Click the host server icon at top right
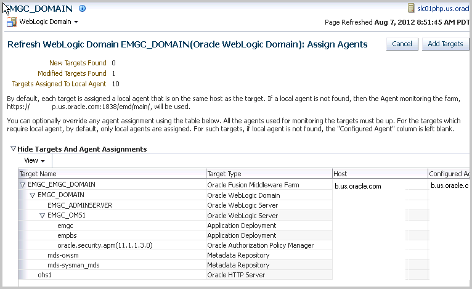472x289 pixels. (411, 8)
